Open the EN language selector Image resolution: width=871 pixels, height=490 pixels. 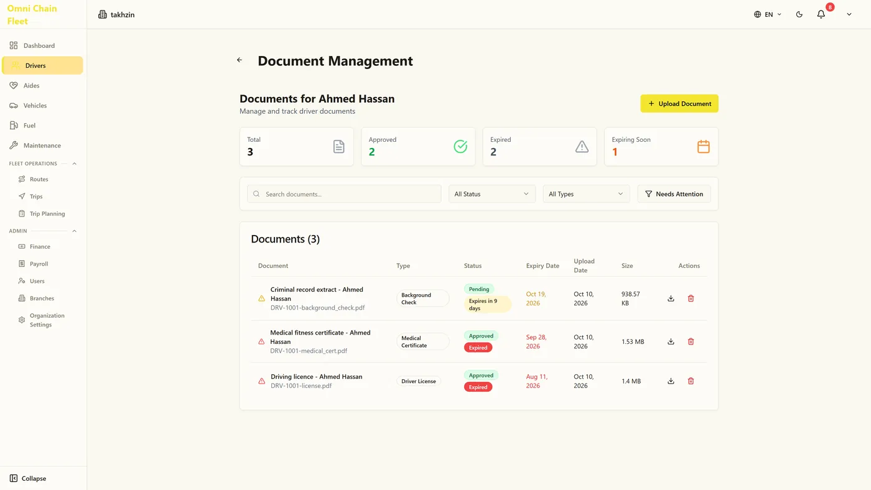pos(768,14)
